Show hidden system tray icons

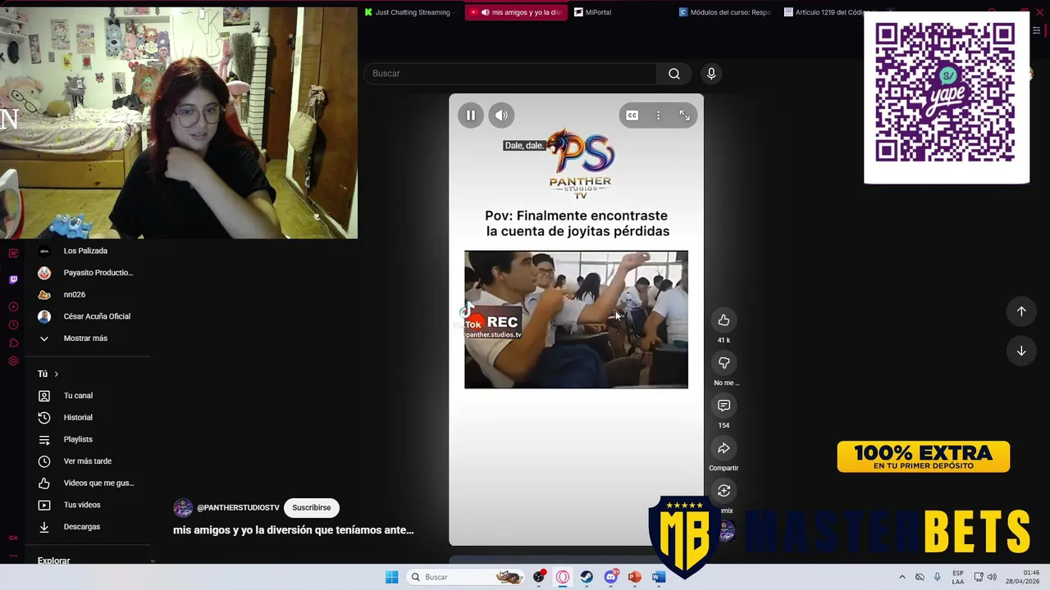coord(902,577)
